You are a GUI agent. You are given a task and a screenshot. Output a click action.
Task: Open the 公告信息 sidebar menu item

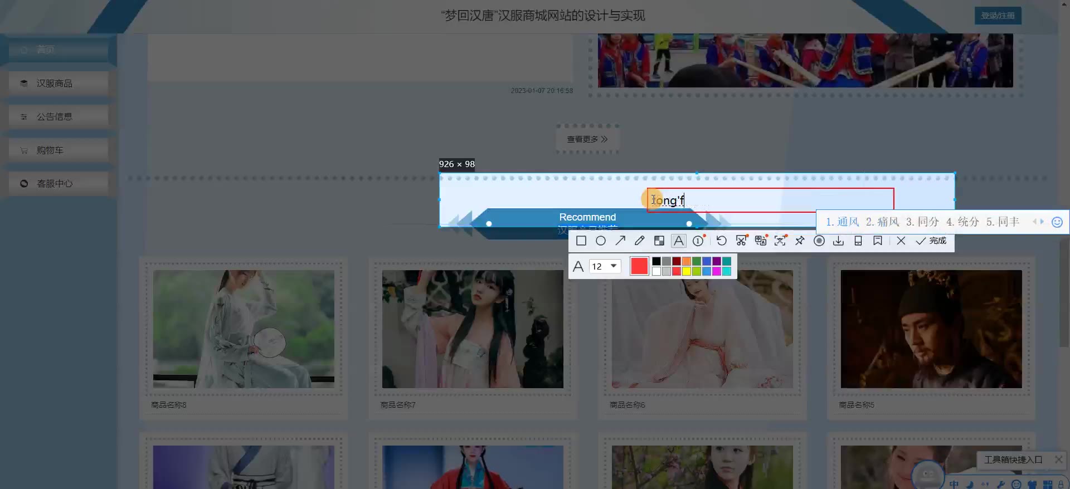coord(59,116)
